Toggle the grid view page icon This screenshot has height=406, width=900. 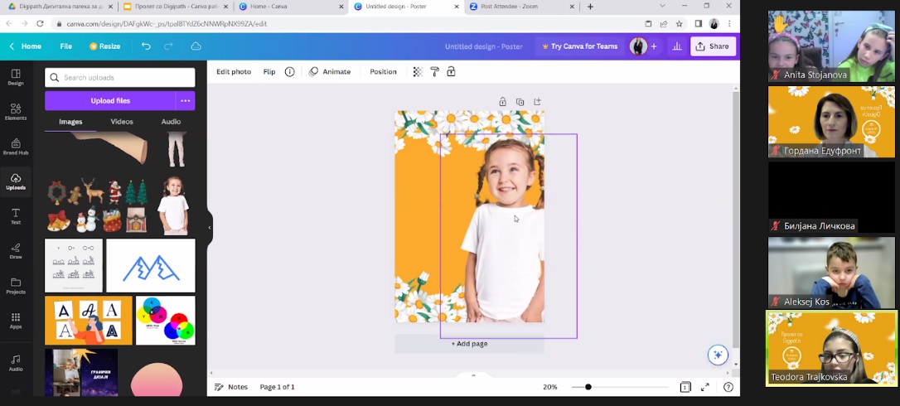click(685, 387)
